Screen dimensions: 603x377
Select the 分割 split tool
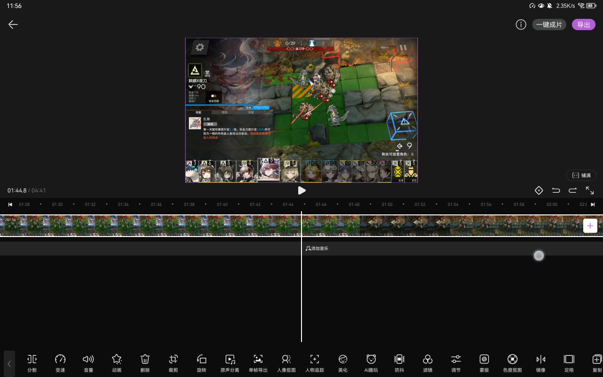[x=32, y=364]
